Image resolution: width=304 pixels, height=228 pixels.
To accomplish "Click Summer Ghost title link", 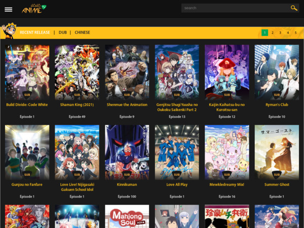I will pos(277,184).
